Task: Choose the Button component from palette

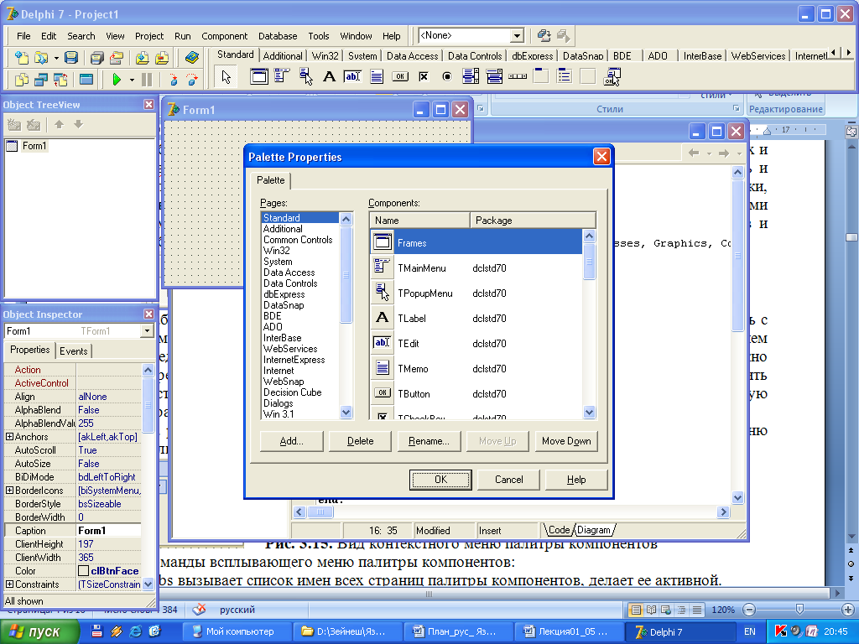Action: (x=400, y=77)
